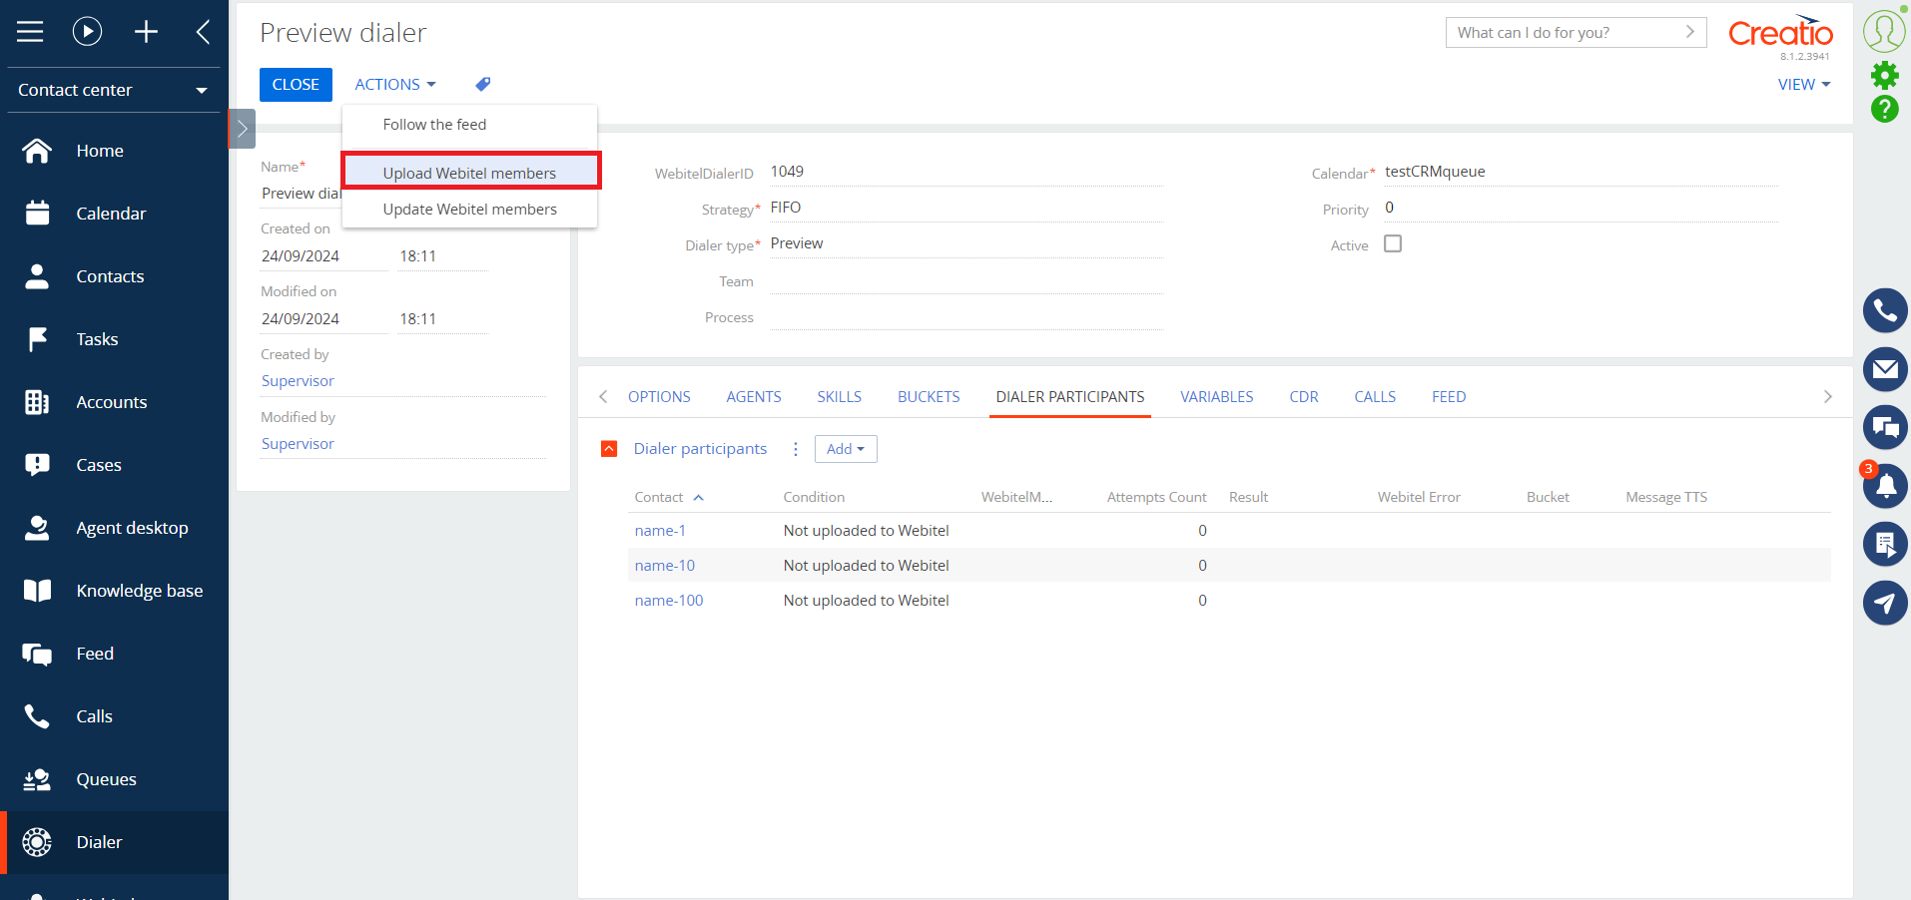
Task: Select Upload Webitel members action
Action: 470,172
